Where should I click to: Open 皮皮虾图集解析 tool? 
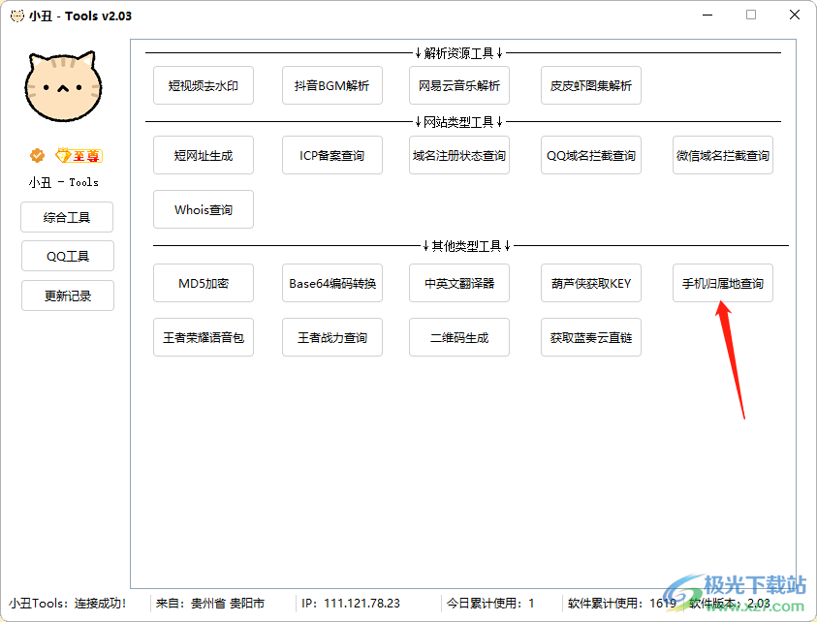(x=591, y=85)
